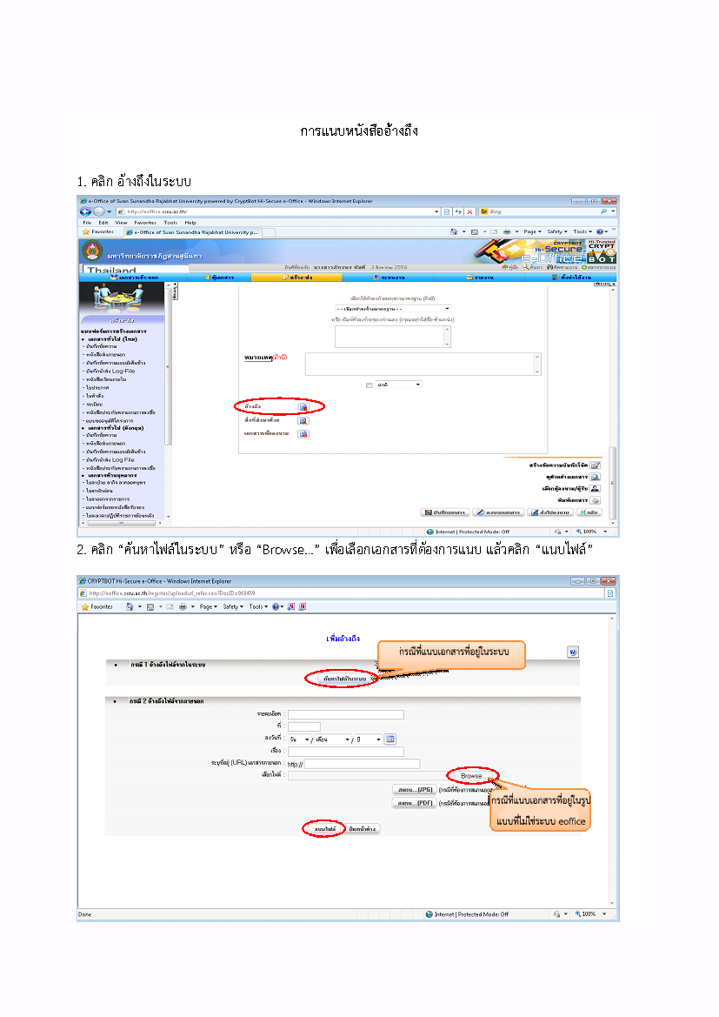Click the red Stop icon beside the address bar
This screenshot has width=719, height=1017.
tap(470, 211)
